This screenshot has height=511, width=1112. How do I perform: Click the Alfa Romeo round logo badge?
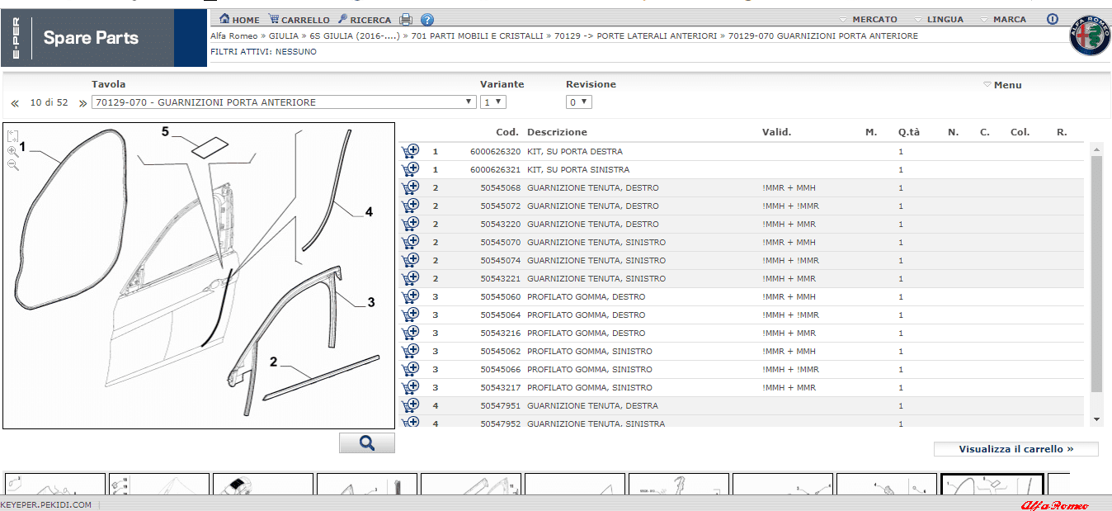click(x=1091, y=36)
